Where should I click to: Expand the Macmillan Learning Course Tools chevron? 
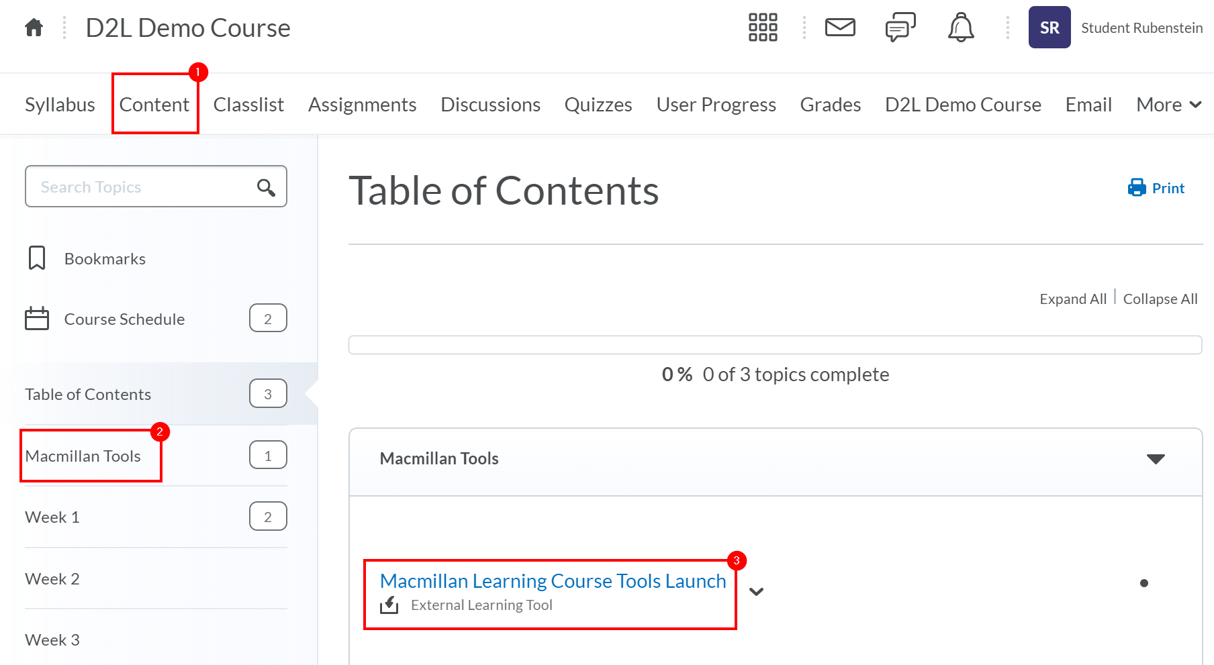tap(757, 592)
